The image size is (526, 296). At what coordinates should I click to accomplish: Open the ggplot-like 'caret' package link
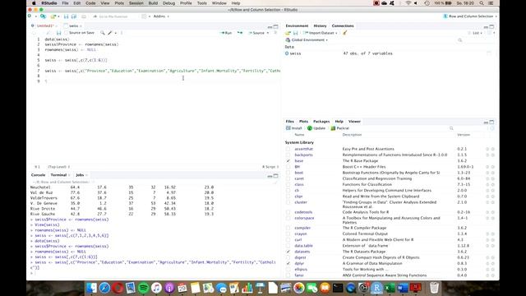[x=299, y=178]
